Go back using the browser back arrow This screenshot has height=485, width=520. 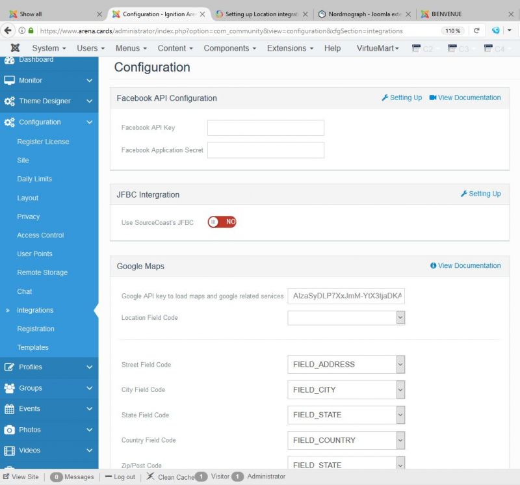(x=8, y=31)
